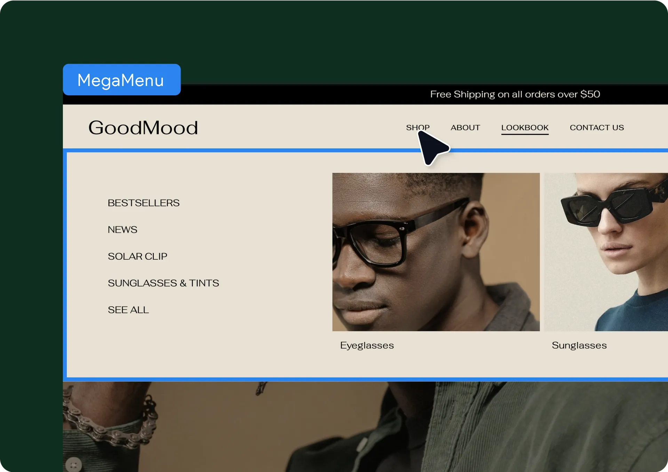The height and width of the screenshot is (472, 668).
Task: Click the Sunglasses caption text
Action: [x=579, y=345]
